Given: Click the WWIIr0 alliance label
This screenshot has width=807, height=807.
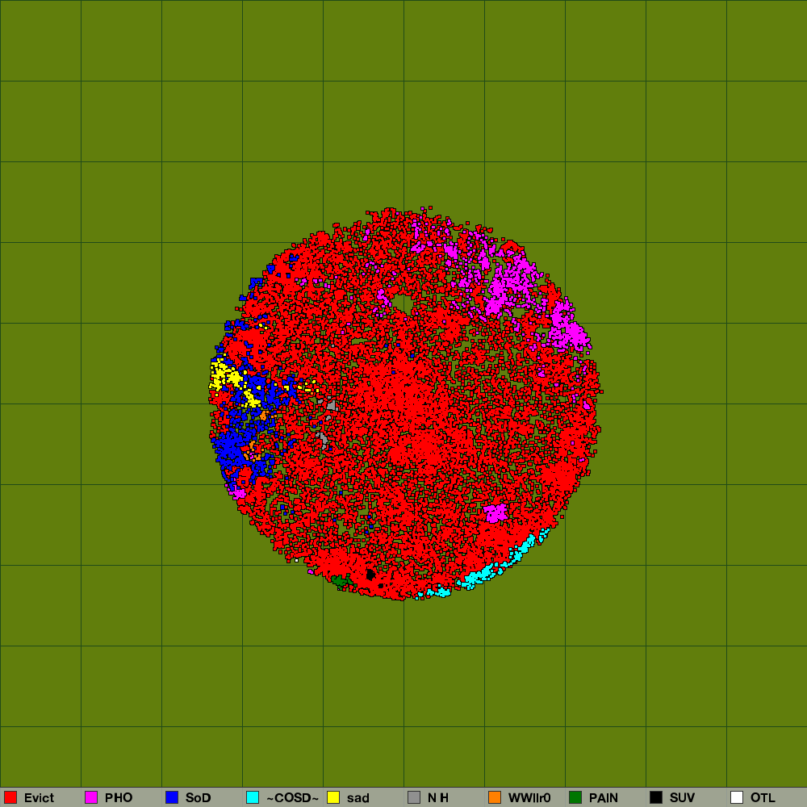Looking at the screenshot, I should click(529, 798).
